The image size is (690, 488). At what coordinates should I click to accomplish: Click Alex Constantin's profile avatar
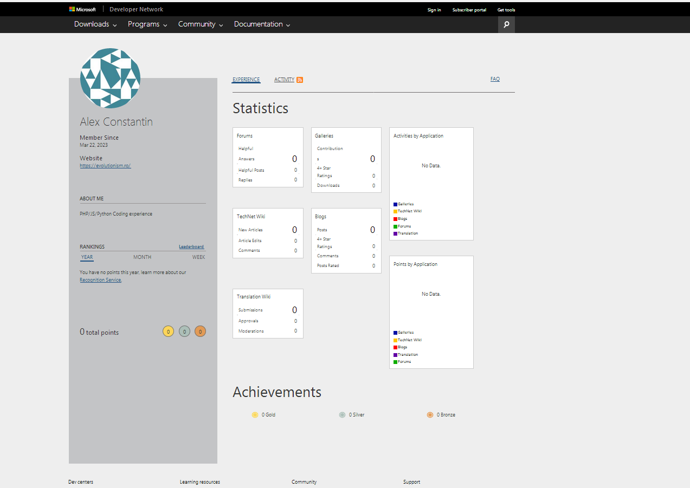click(110, 78)
